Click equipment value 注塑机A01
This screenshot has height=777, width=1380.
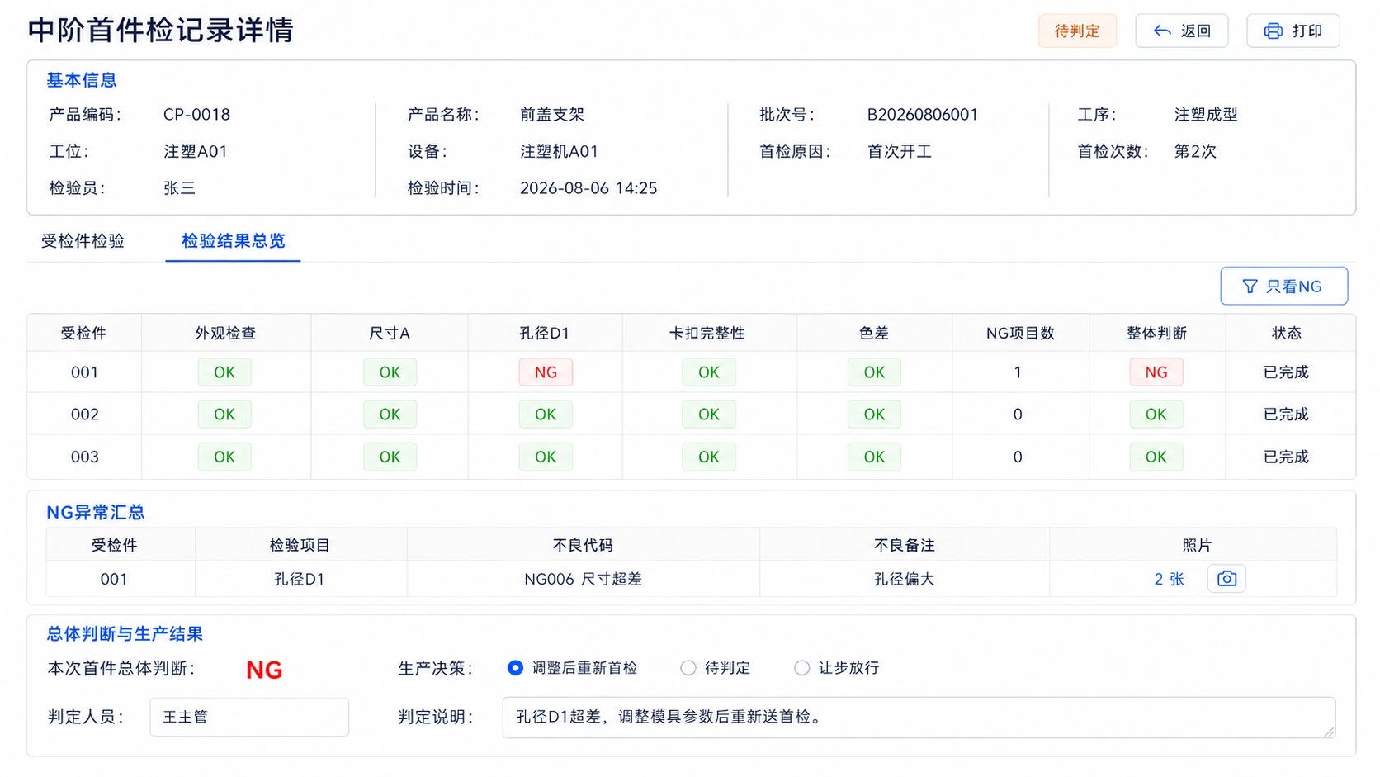[559, 152]
